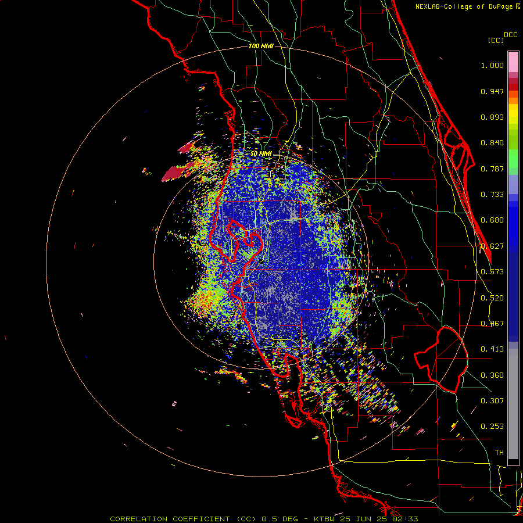
Task: Click the DCC label above color scale
Action: (x=510, y=35)
